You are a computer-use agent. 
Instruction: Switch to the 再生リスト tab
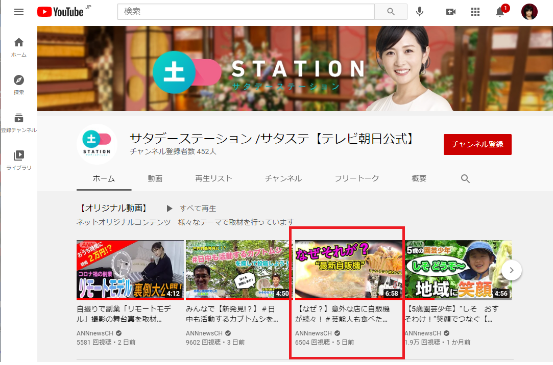point(214,179)
